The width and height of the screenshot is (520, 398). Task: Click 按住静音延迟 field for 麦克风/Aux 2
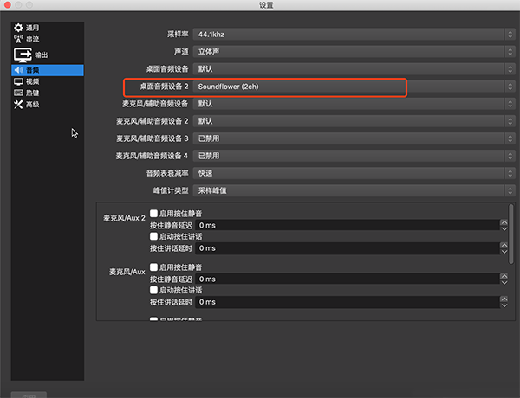(348, 225)
